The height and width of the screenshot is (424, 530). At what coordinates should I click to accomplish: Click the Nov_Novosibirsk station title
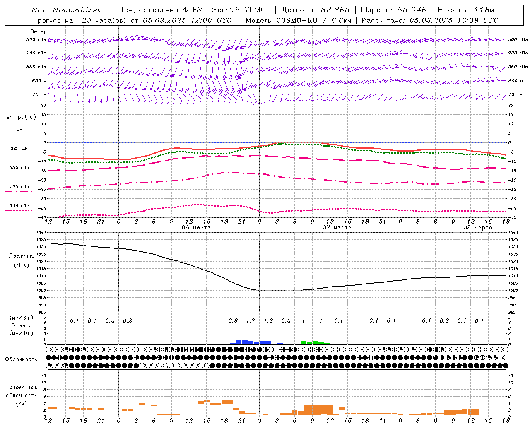(66, 10)
